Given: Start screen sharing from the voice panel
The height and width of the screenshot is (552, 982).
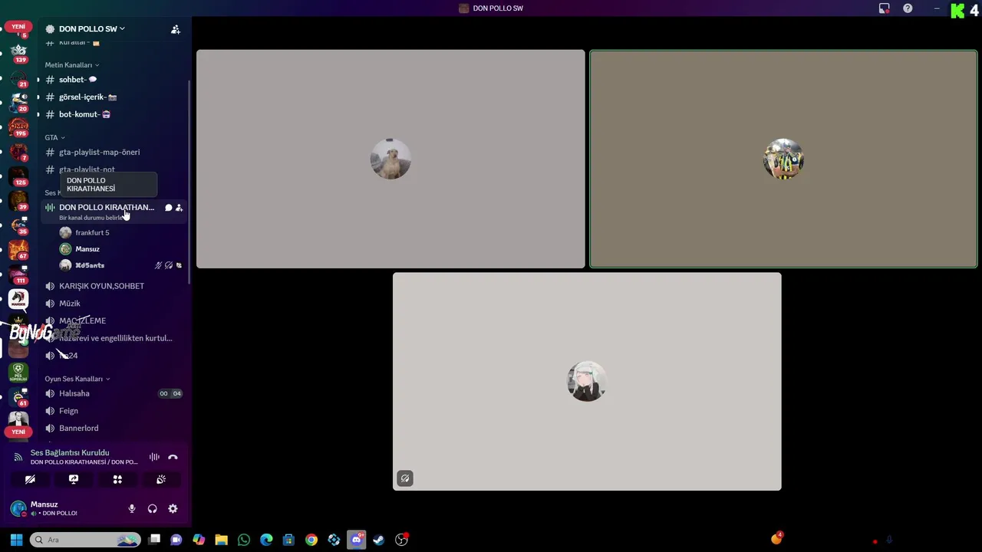Looking at the screenshot, I should [74, 479].
